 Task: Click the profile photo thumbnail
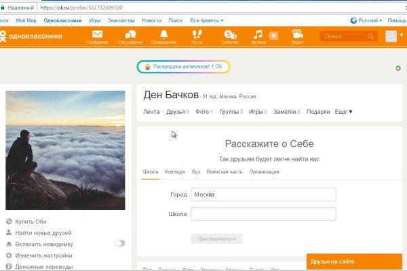pos(66,150)
